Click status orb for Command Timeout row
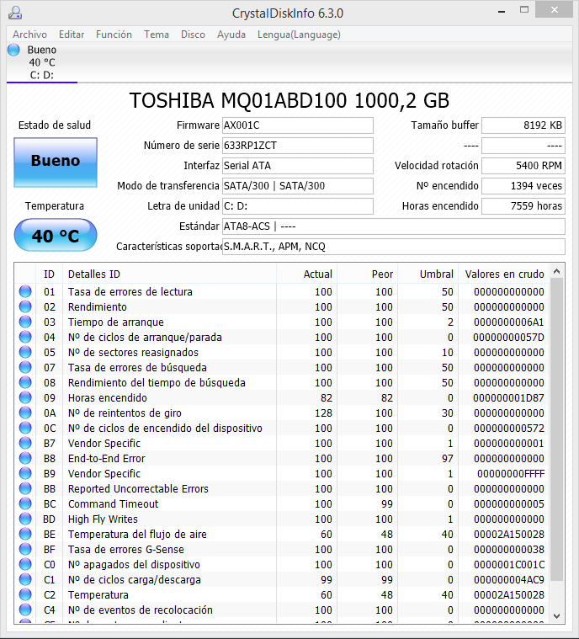Image resolution: width=579 pixels, height=639 pixels. click(25, 503)
